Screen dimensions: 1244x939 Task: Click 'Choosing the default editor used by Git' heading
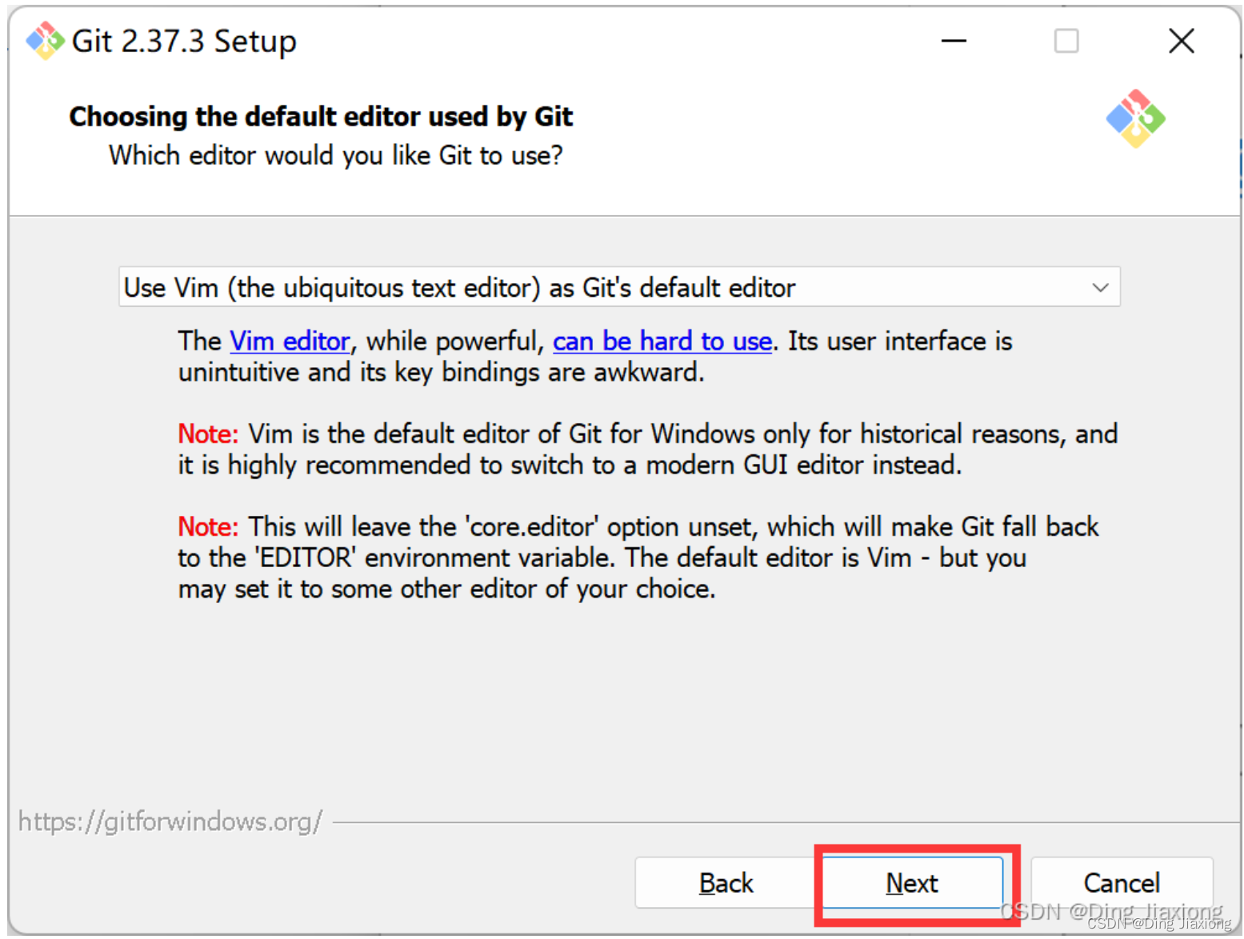(x=321, y=117)
